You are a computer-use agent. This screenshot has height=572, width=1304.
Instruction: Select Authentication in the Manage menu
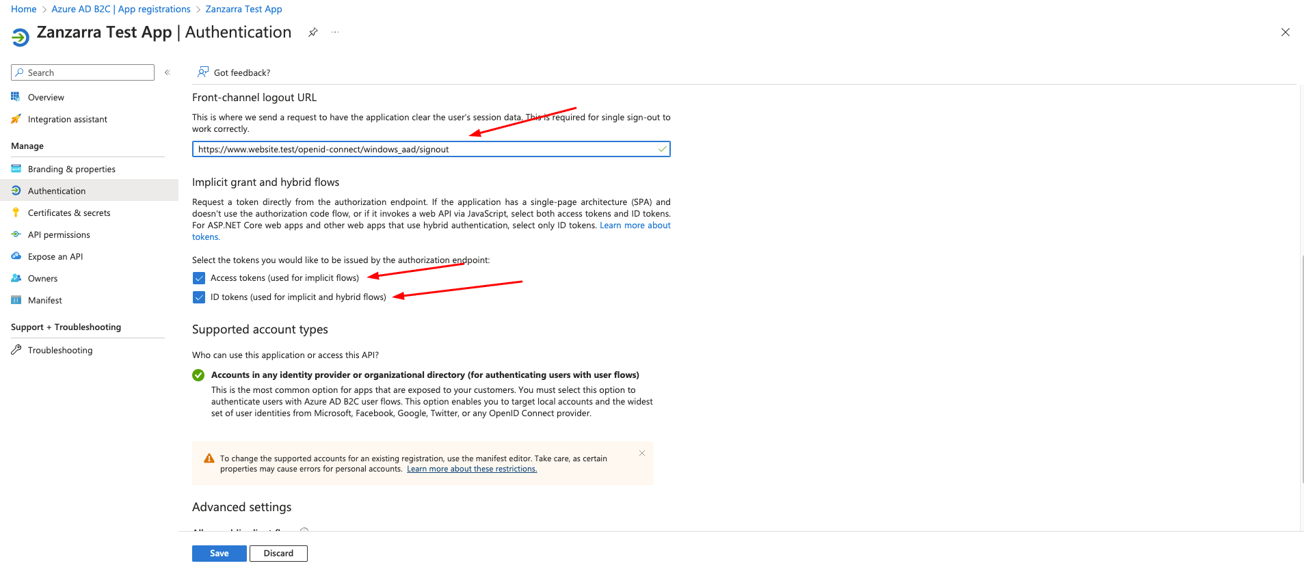point(89,191)
